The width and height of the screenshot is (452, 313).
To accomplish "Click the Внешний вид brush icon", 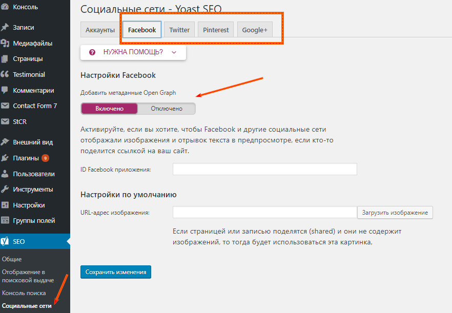I will click(x=5, y=142).
